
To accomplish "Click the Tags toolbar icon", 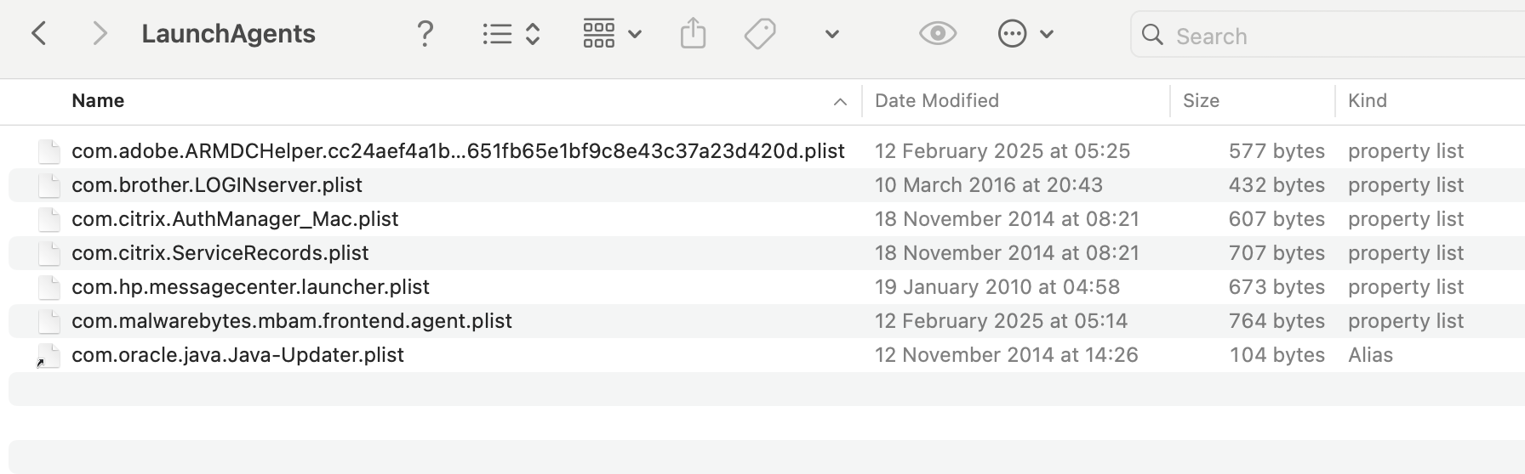I will pyautogui.click(x=759, y=34).
